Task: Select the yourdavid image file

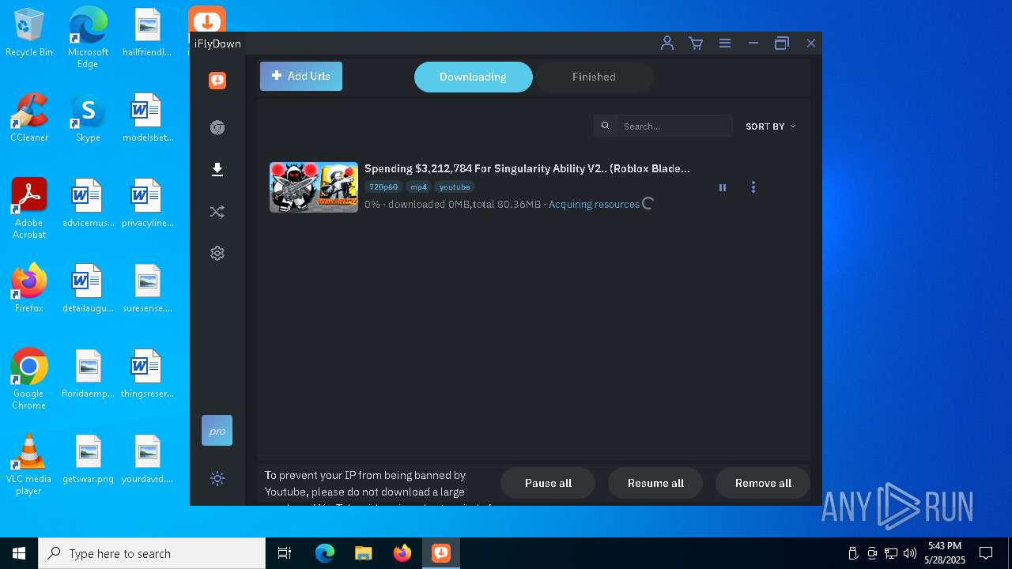Action: (x=147, y=460)
